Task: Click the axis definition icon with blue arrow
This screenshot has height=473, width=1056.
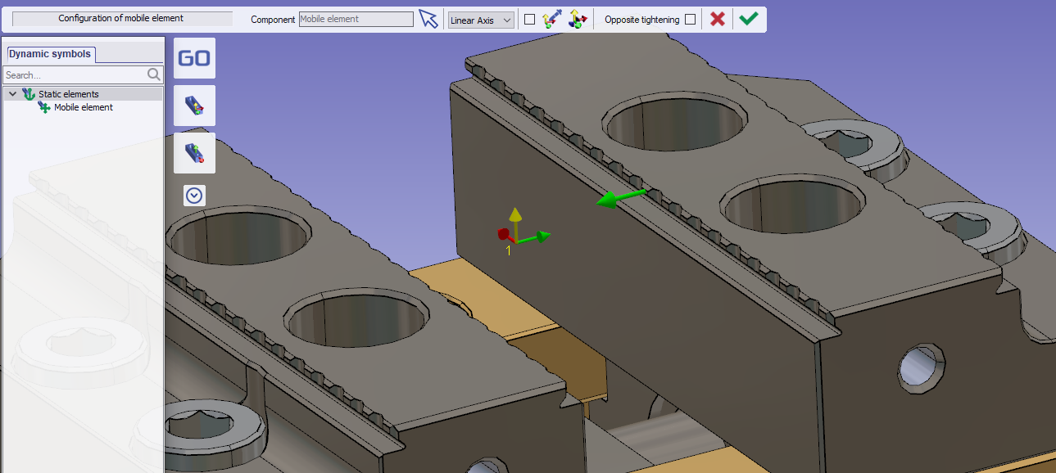Action: 551,19
